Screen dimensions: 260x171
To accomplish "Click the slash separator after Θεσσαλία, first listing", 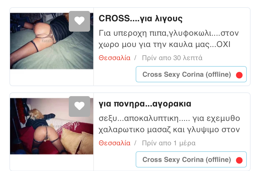I will click(135, 58).
